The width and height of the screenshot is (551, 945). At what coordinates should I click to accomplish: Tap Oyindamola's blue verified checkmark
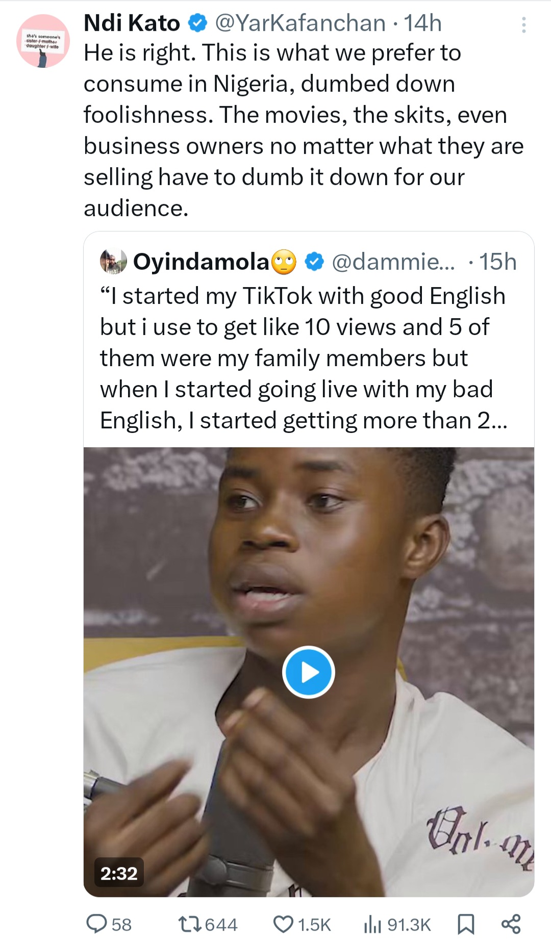(x=314, y=262)
